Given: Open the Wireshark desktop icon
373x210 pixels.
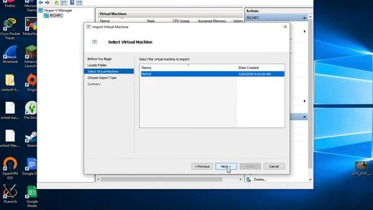Looking at the screenshot, I should point(10,54).
